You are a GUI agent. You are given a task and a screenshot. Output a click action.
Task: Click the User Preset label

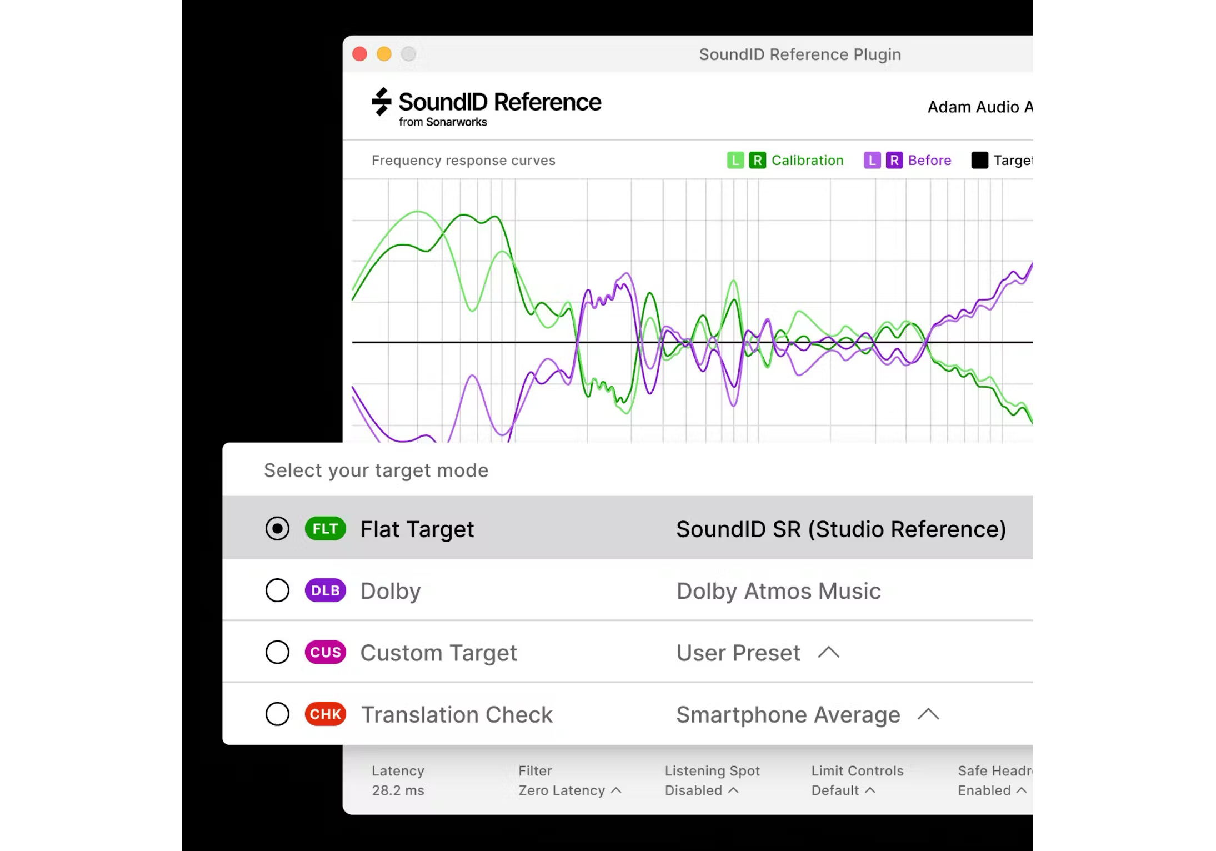click(738, 653)
